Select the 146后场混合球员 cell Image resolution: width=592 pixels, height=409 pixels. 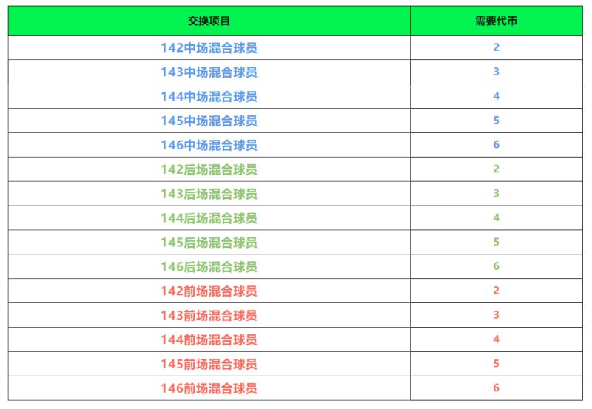(209, 266)
